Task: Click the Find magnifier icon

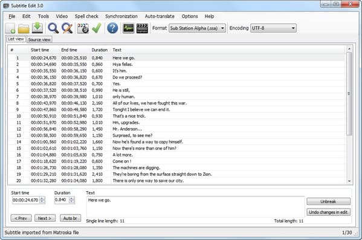Action: [x=53, y=28]
